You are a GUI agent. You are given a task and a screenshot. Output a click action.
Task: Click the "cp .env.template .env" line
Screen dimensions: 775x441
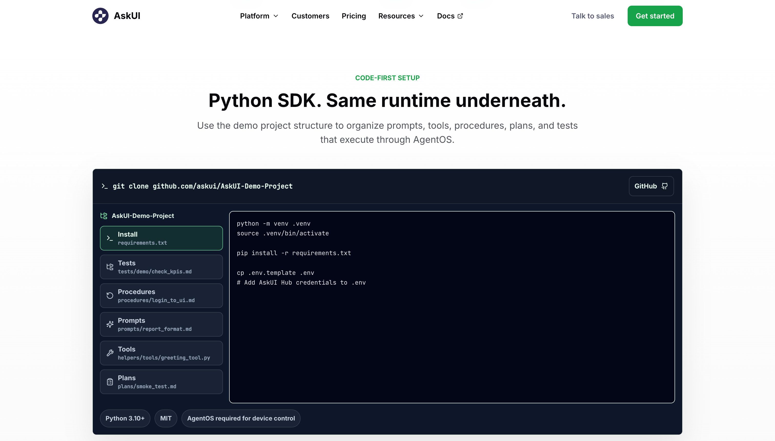tap(276, 273)
